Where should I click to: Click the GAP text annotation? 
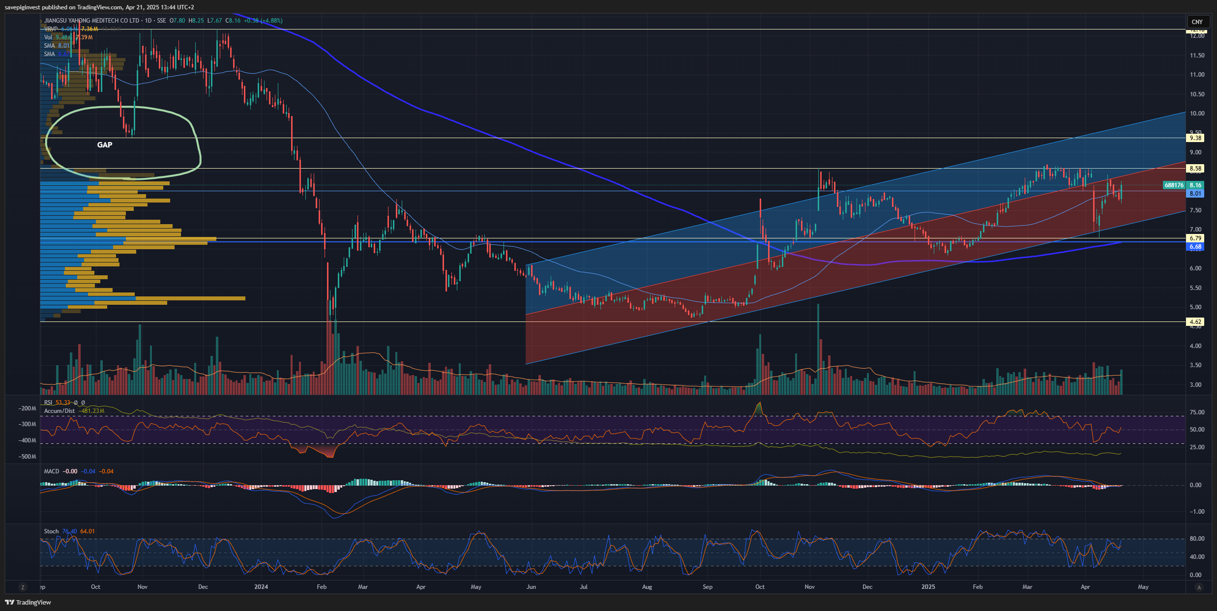coord(105,145)
